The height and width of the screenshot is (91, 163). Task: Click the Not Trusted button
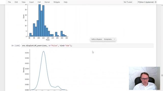coord(128,2)
